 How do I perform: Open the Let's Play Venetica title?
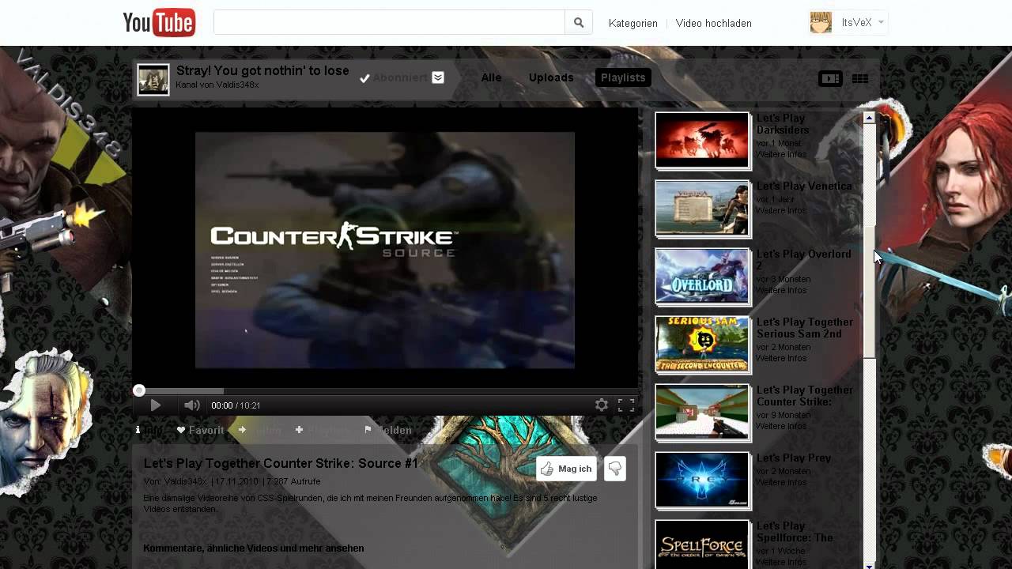coord(804,187)
